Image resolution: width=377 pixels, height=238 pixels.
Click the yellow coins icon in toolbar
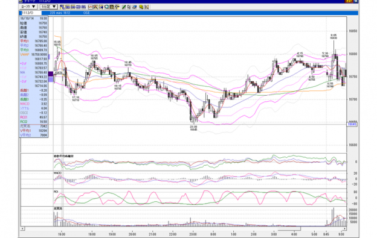[x=141, y=7]
